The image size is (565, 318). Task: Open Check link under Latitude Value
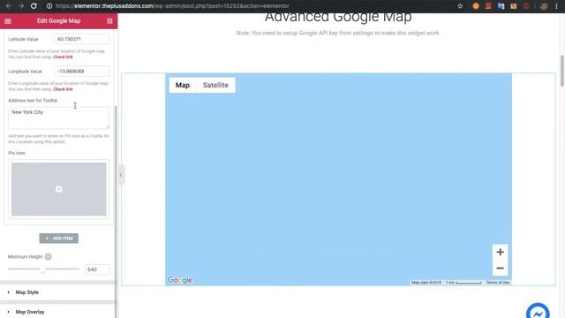coord(63,57)
